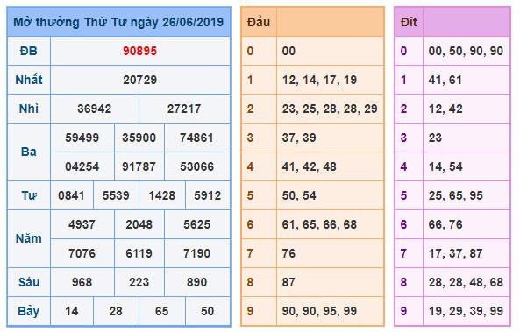Click Đầu values '61, 65, 66, 68'
The height and width of the screenshot is (332, 520).
(319, 224)
